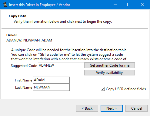Select the First Name field with ADAM
The width and height of the screenshot is (150, 116).
pos(51,80)
